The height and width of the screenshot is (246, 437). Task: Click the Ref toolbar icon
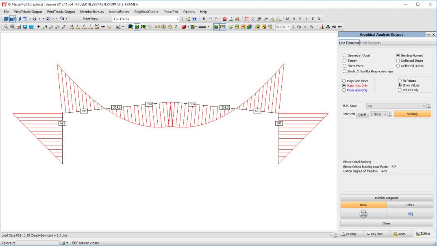pos(96,27)
